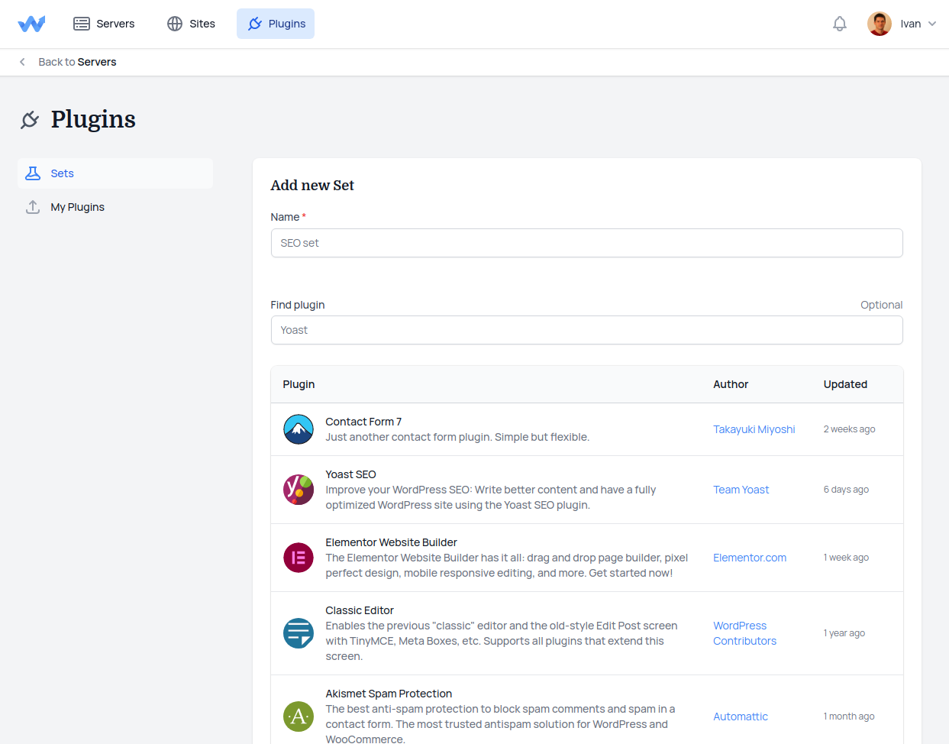The width and height of the screenshot is (949, 744).
Task: Select the Akismet Spam Protection title
Action: (389, 694)
